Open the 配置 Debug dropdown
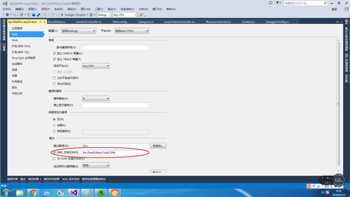This screenshot has height=197, width=350. [79, 31]
